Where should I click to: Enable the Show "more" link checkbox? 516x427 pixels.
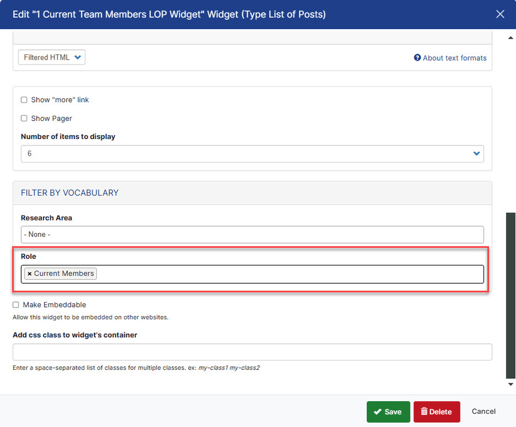(24, 100)
